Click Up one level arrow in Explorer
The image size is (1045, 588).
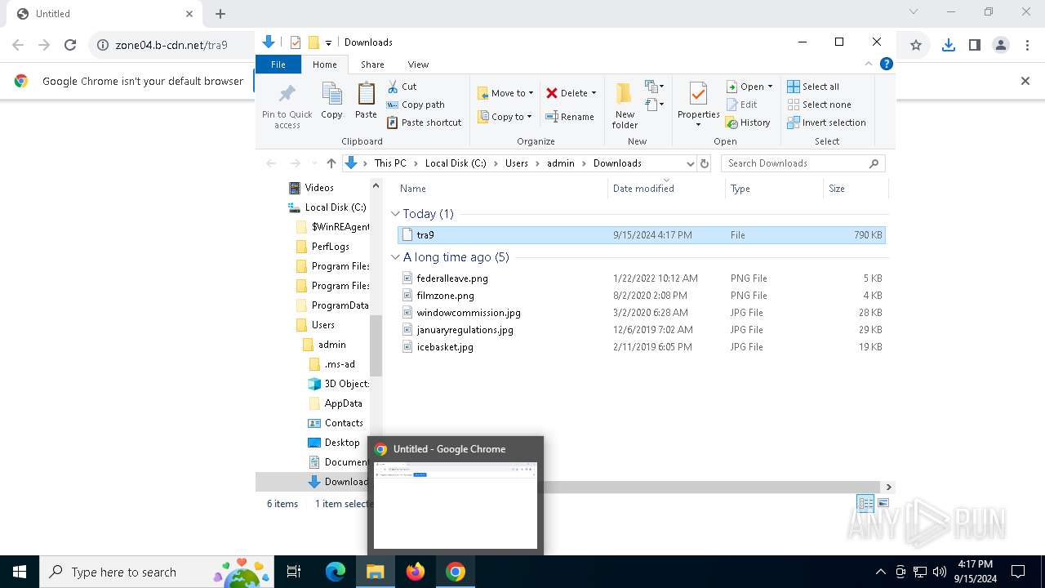tap(331, 163)
